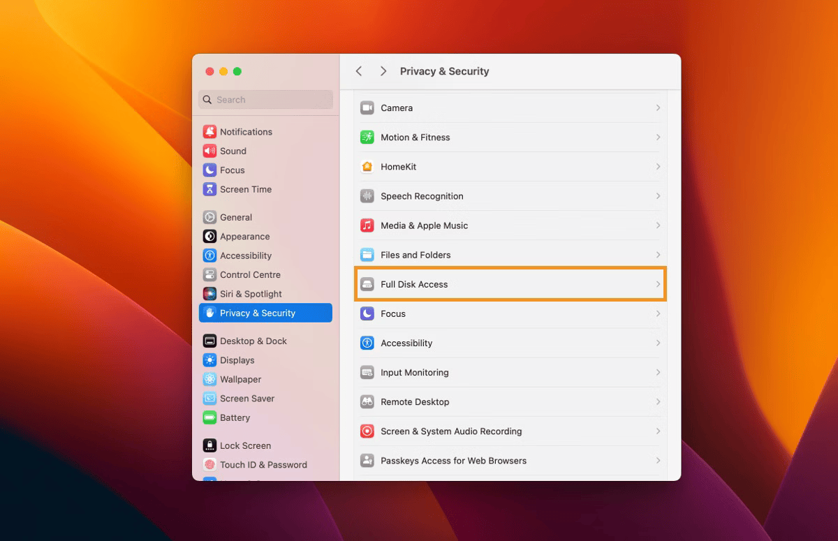Click the 'Touch ID & Password' label
This screenshot has height=541, width=838.
[263, 465]
